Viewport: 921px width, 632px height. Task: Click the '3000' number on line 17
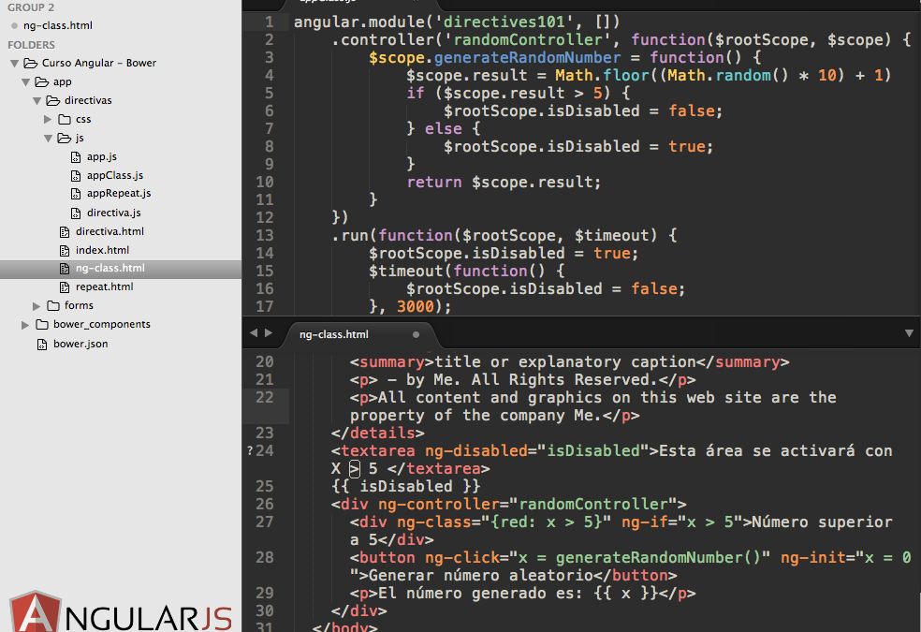point(416,306)
